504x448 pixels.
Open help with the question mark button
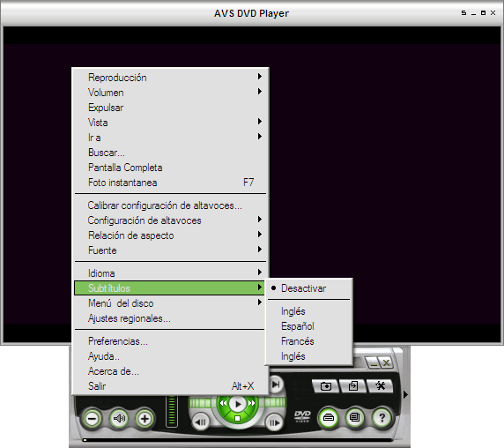point(382,418)
